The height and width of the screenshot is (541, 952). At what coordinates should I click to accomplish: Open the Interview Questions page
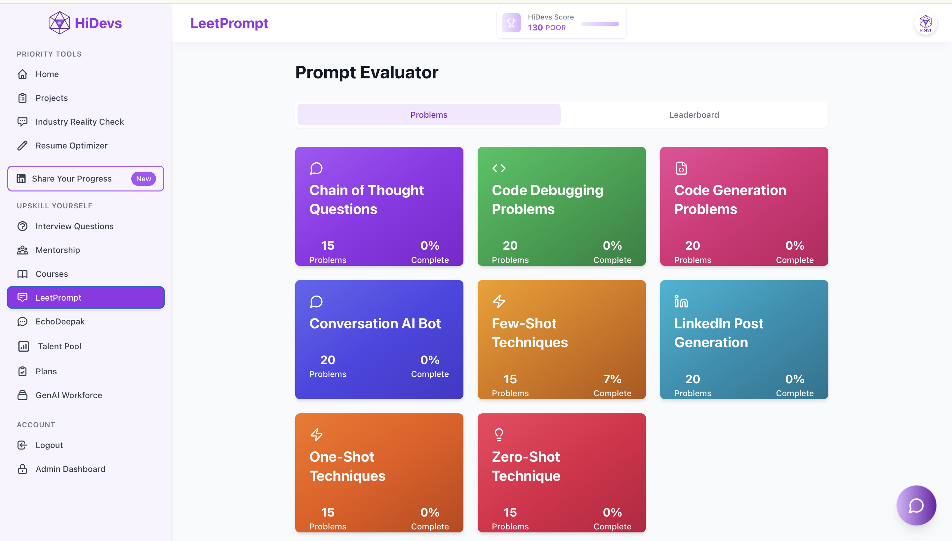(x=74, y=226)
